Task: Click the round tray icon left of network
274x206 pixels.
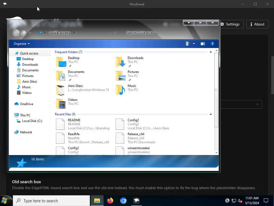Action: 227,201
